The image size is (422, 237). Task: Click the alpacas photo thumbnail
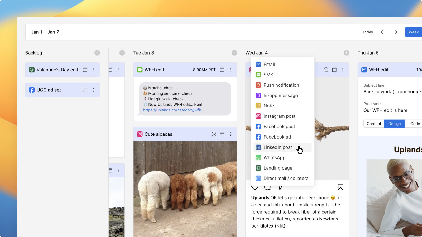tap(185, 189)
